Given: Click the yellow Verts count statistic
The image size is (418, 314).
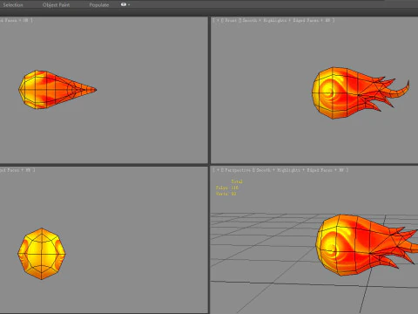Looking at the screenshot, I should 226,194.
